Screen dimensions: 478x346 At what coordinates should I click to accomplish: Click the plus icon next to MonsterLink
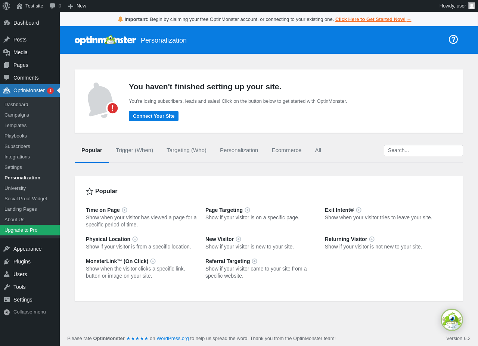pos(153,261)
